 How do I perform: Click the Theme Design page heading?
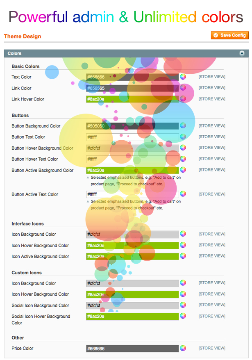(x=23, y=36)
